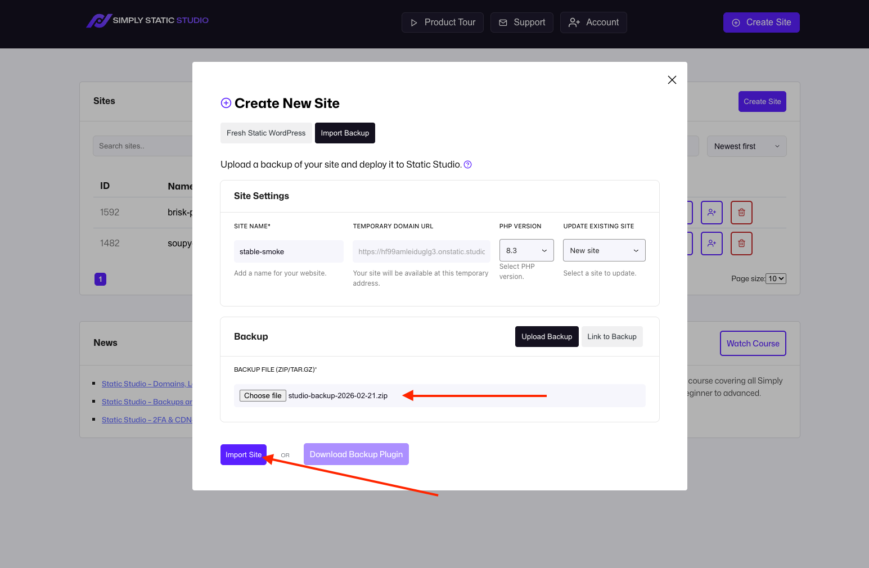Open the Update Existing Site dropdown
Screen dimensions: 869x568
604,250
